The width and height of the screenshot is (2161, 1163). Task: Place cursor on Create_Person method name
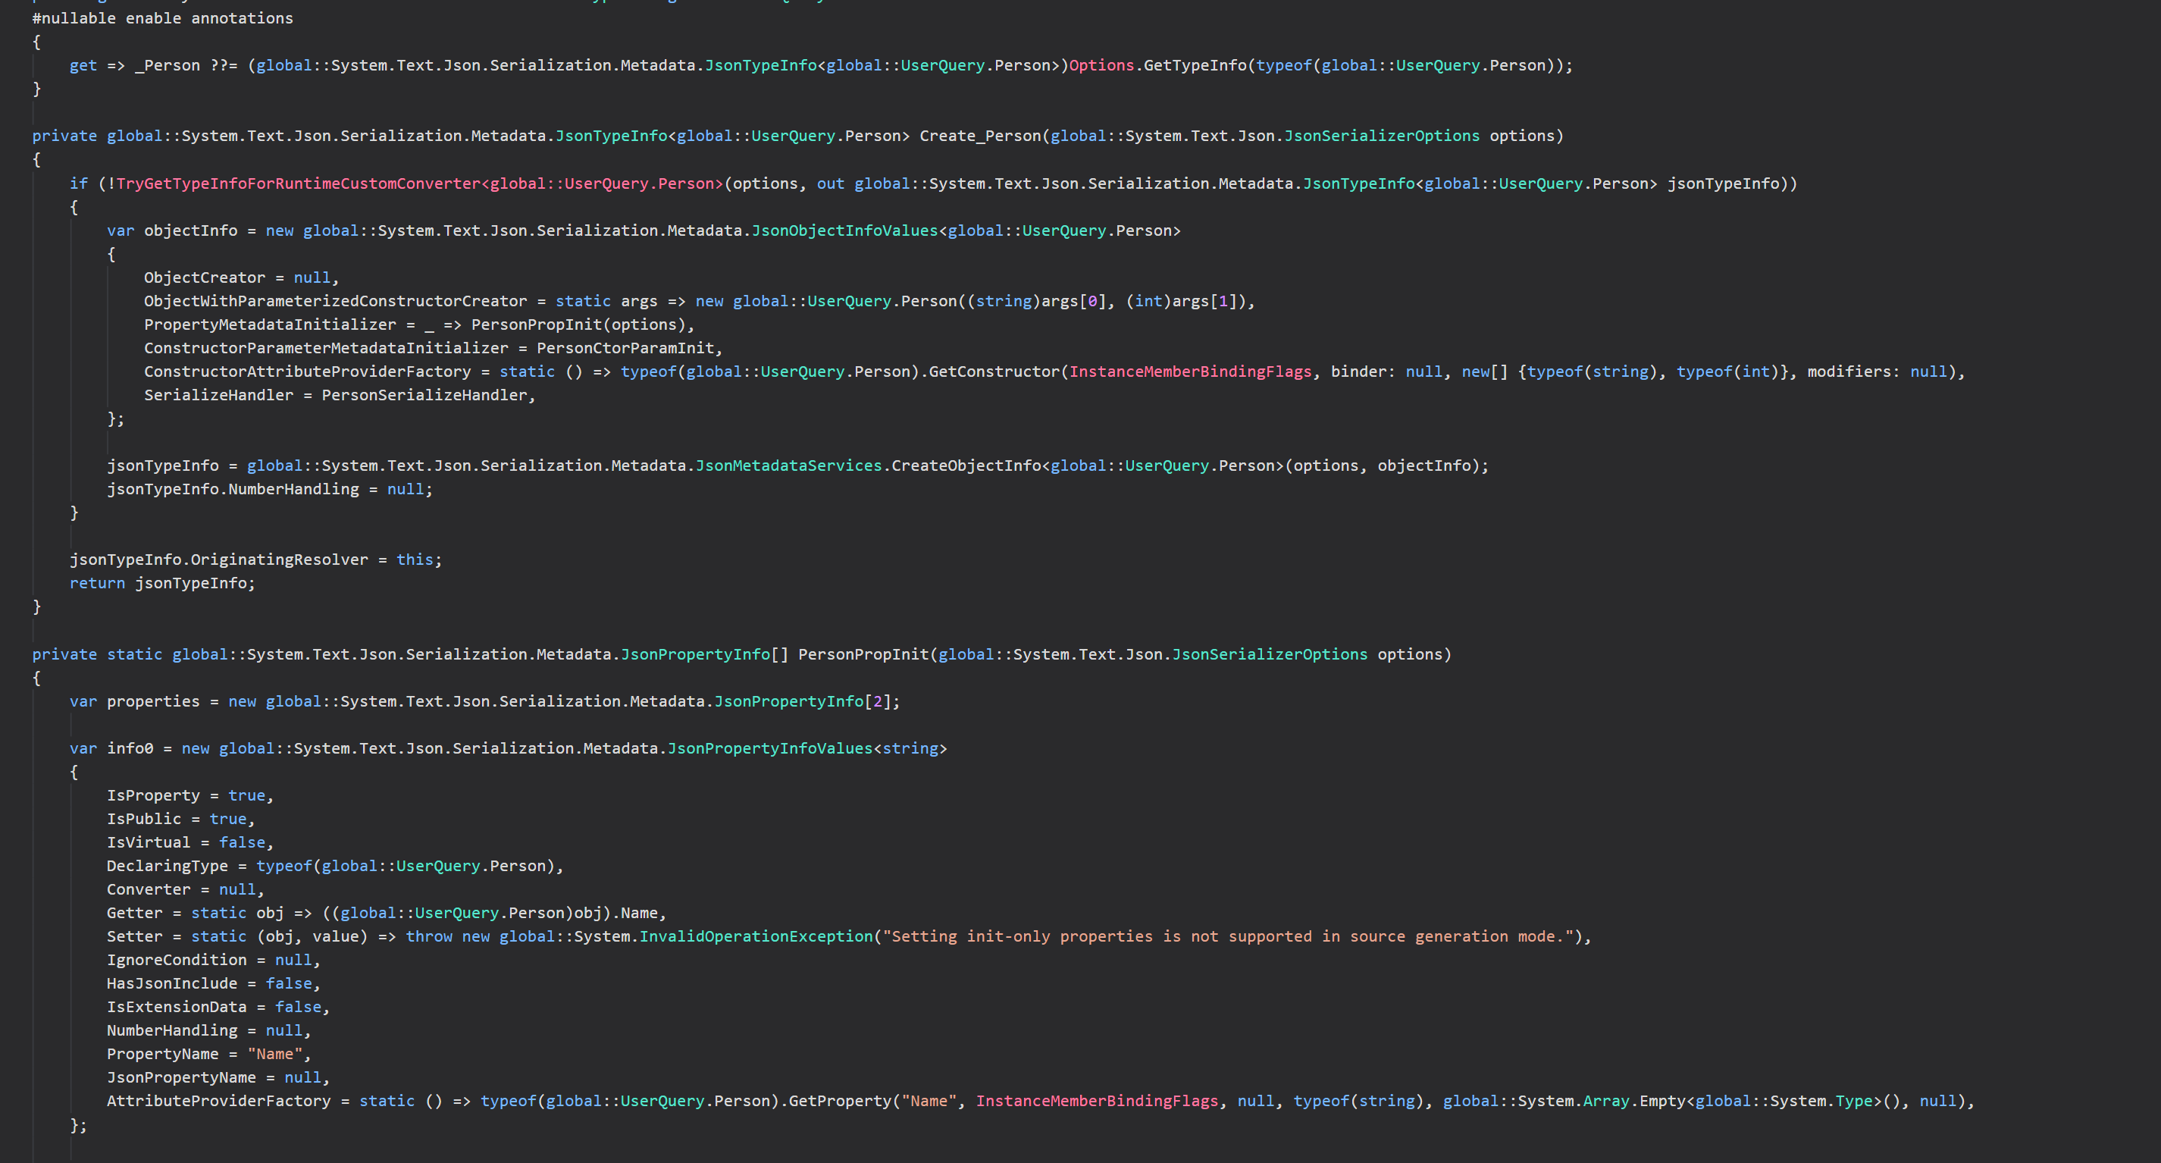click(979, 135)
